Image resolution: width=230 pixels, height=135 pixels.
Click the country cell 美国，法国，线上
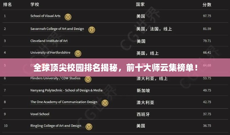click(154, 29)
